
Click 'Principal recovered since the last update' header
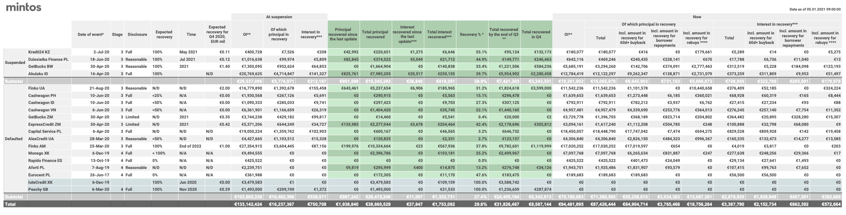(343, 34)
